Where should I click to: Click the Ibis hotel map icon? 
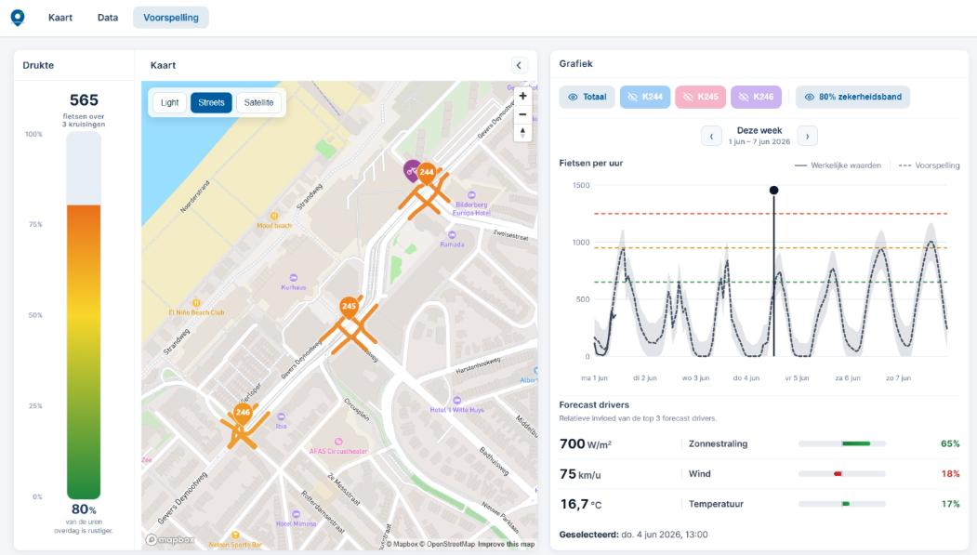pos(281,416)
